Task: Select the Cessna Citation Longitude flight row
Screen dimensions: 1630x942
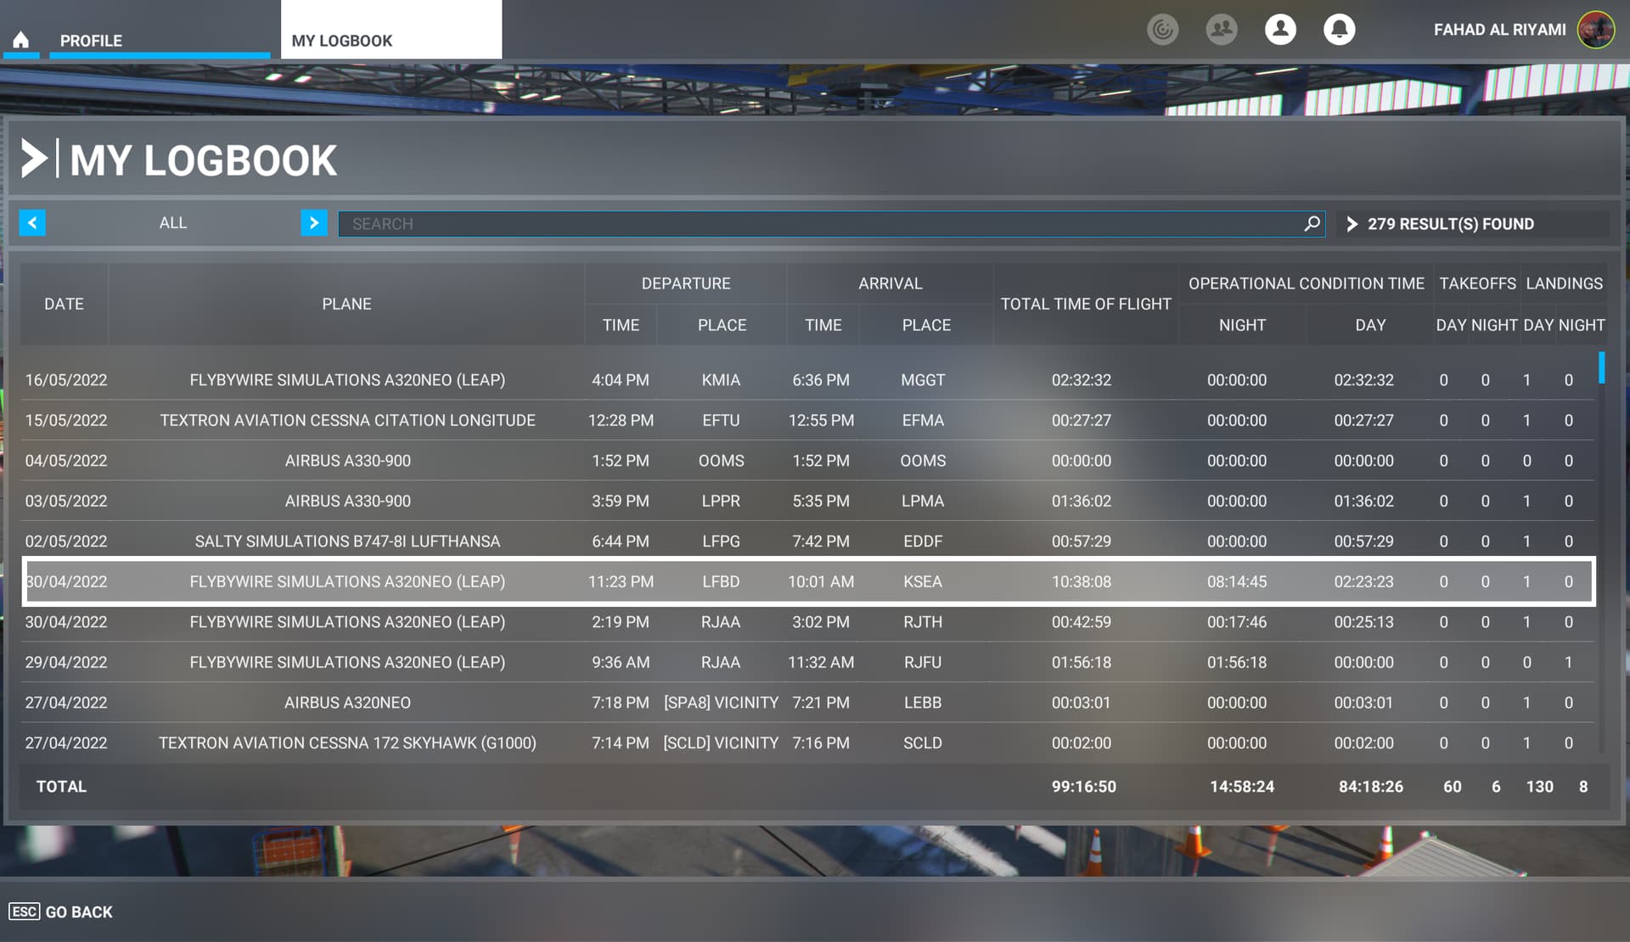Action: pos(807,420)
